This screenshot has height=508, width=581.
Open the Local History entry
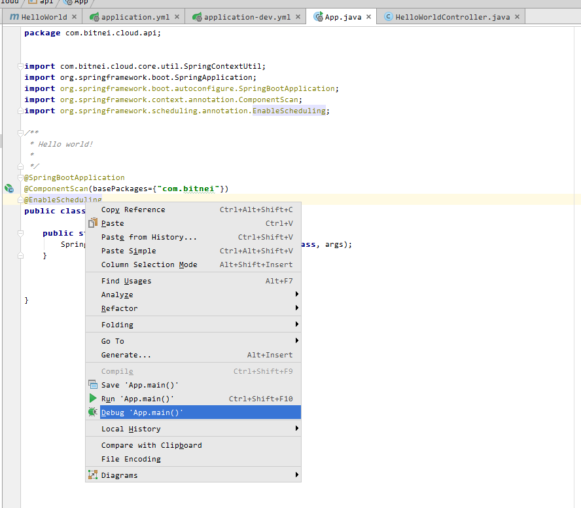click(x=193, y=429)
